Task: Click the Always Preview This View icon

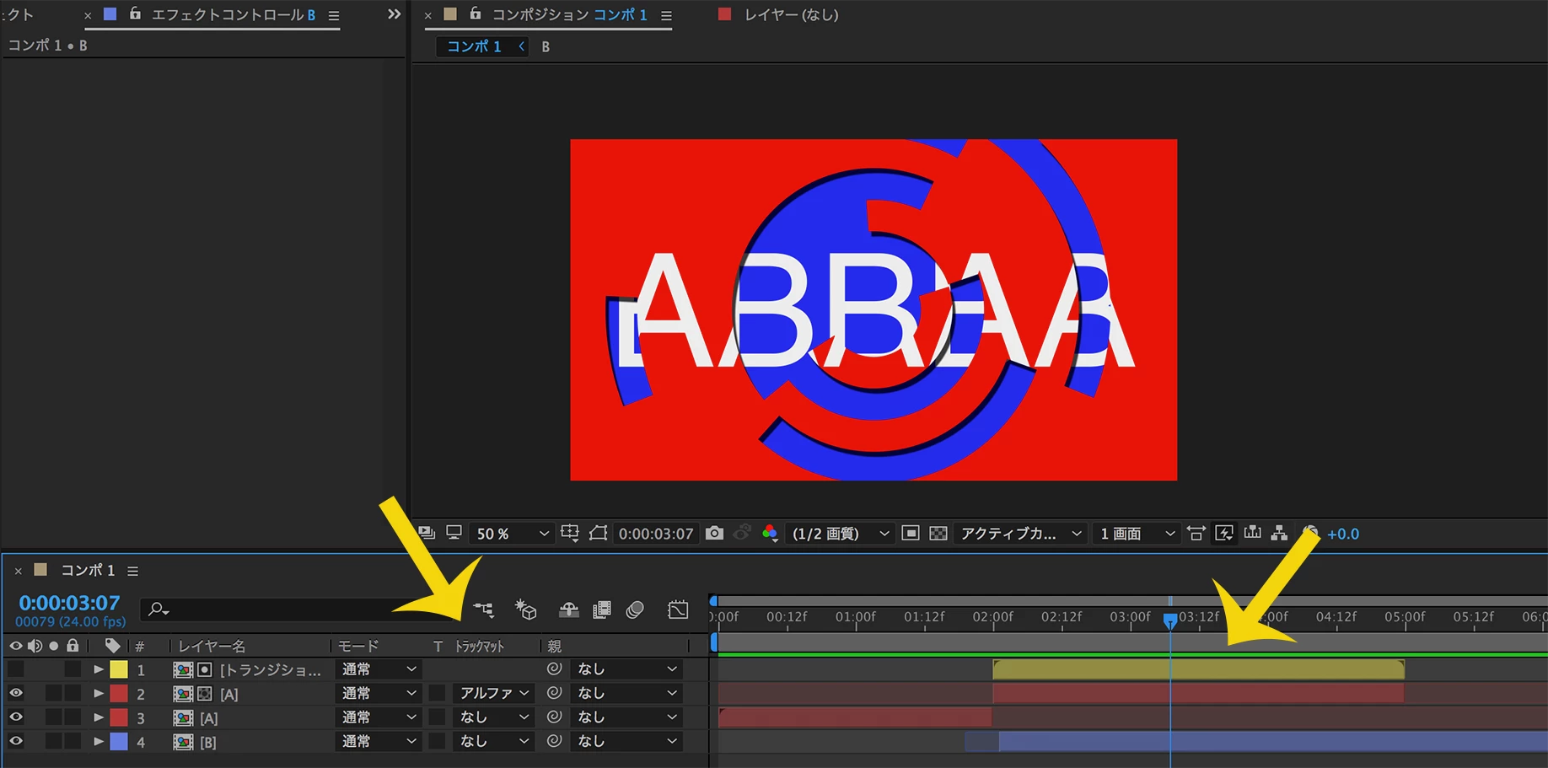Action: [427, 533]
